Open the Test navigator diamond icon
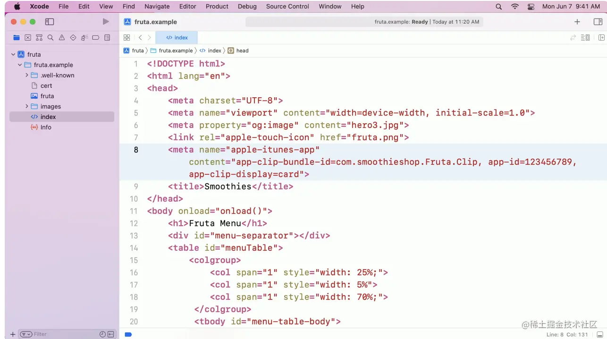The image size is (607, 339). coord(73,38)
